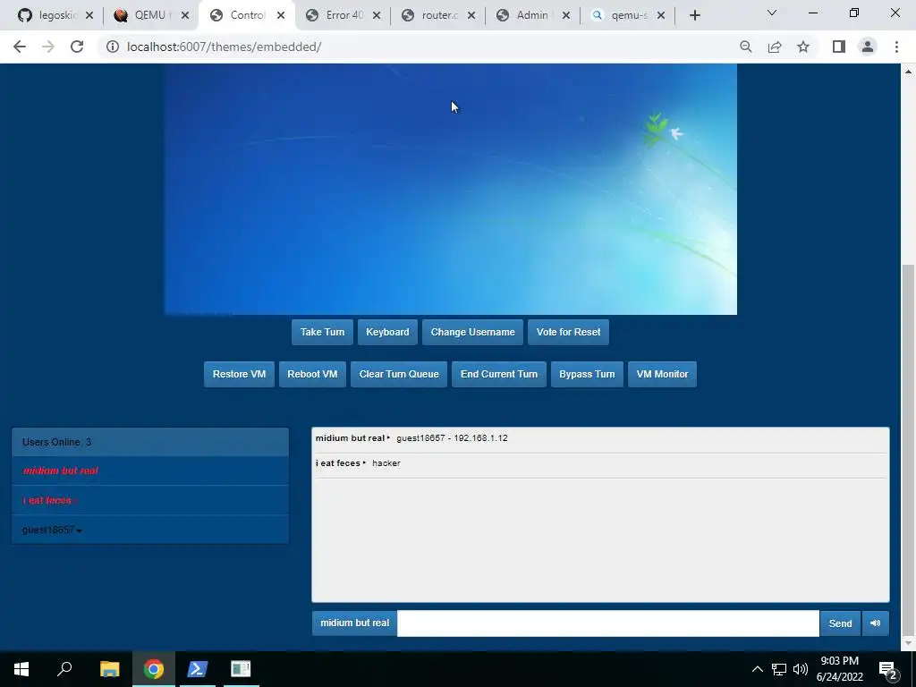Click the 'midium but real' username label beside chat input

coord(354,623)
